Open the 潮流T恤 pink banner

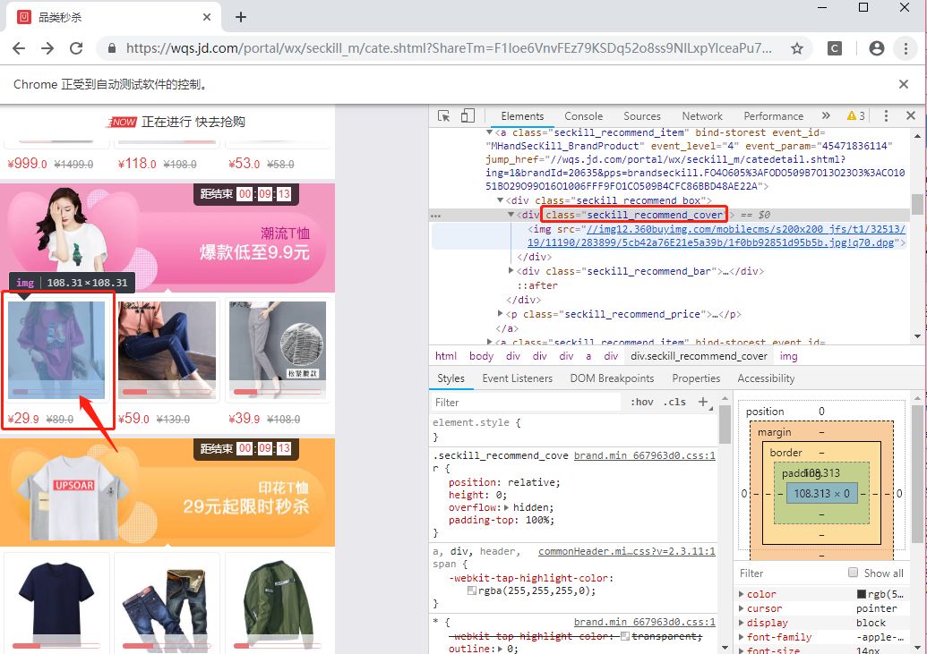click(x=167, y=237)
